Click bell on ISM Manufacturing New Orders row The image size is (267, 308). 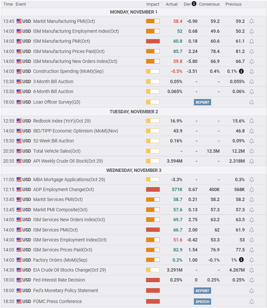pos(251,62)
